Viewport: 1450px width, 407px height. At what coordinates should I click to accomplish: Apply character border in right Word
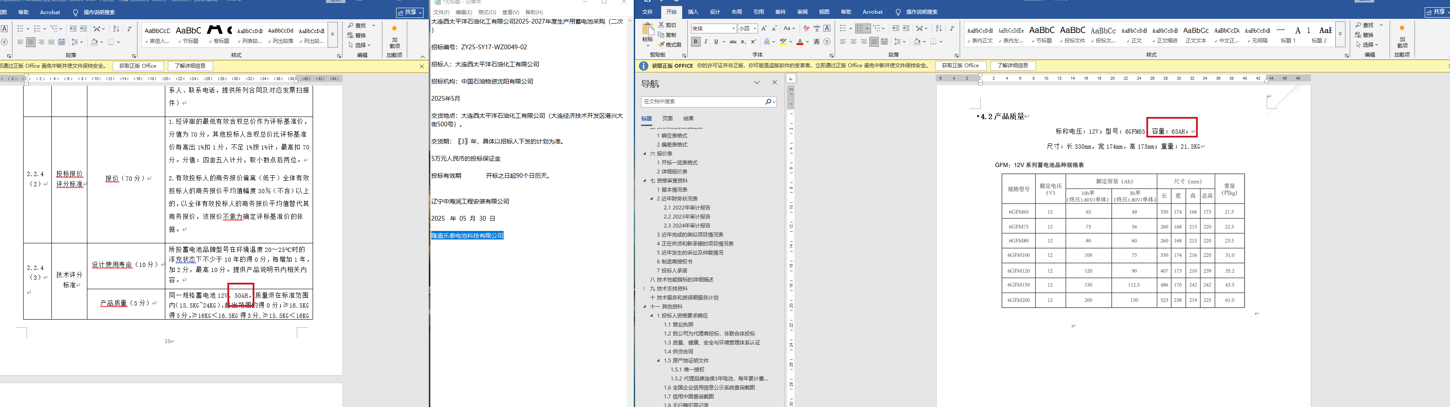click(x=827, y=28)
